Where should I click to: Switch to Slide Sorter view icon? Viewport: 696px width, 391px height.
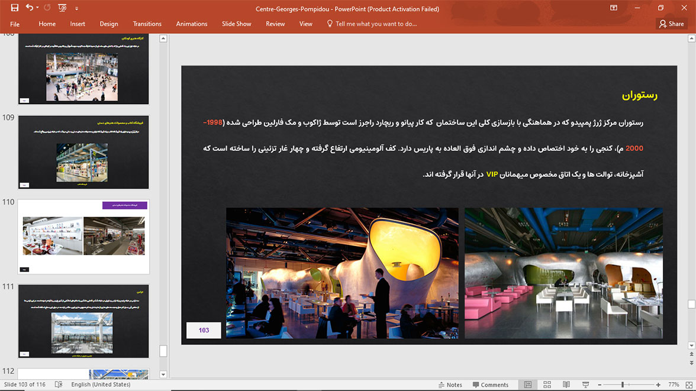pos(547,384)
